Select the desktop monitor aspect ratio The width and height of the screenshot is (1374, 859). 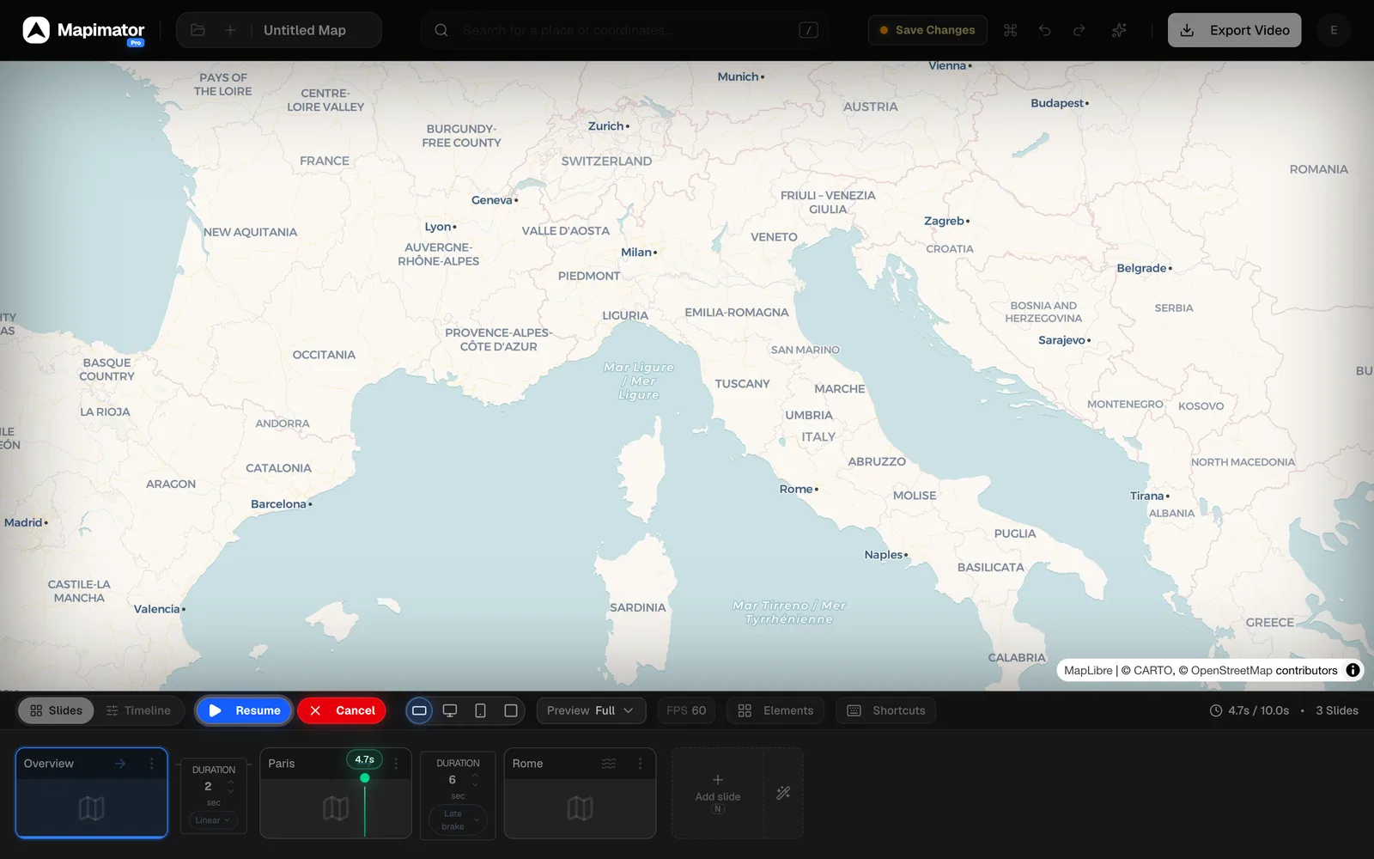[x=450, y=710]
